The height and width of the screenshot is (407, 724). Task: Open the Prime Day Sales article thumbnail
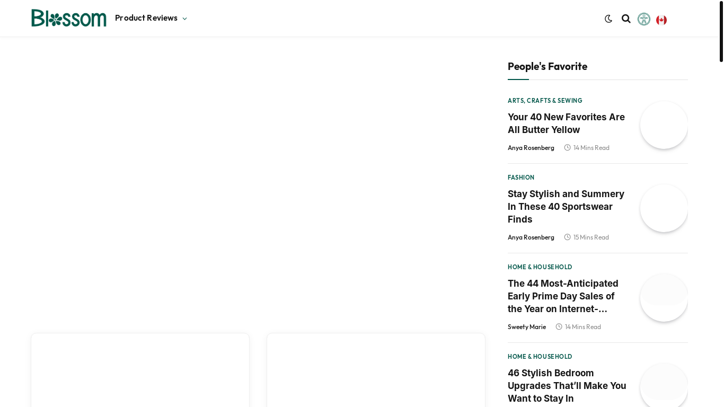[664, 298]
